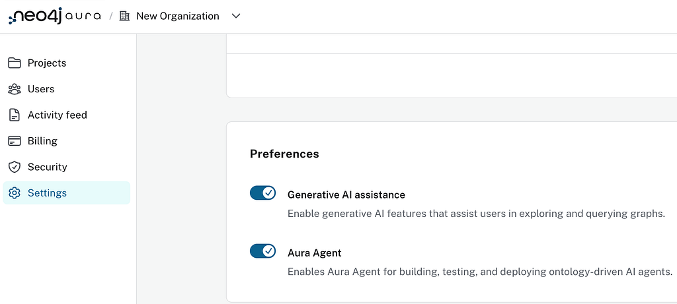Click the 'Enables Aura Agent for building' description
This screenshot has width=677, height=304.
coord(480,272)
